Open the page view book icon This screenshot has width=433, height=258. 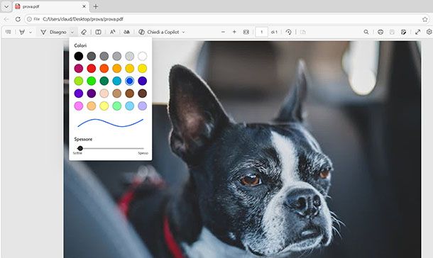pos(98,32)
